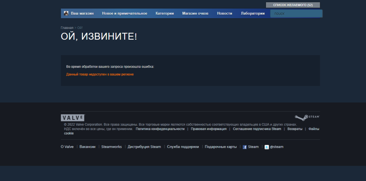Screen dimensions: 366x181
Task: Click the Ой! breadcrumb text
Action: 80,28
